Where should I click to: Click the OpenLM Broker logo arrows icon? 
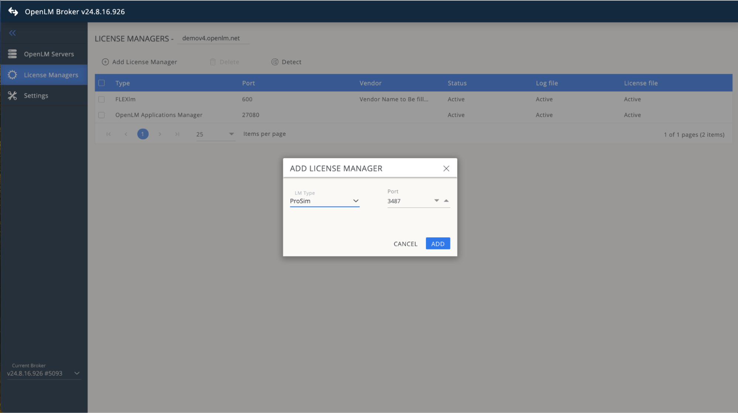(x=12, y=11)
